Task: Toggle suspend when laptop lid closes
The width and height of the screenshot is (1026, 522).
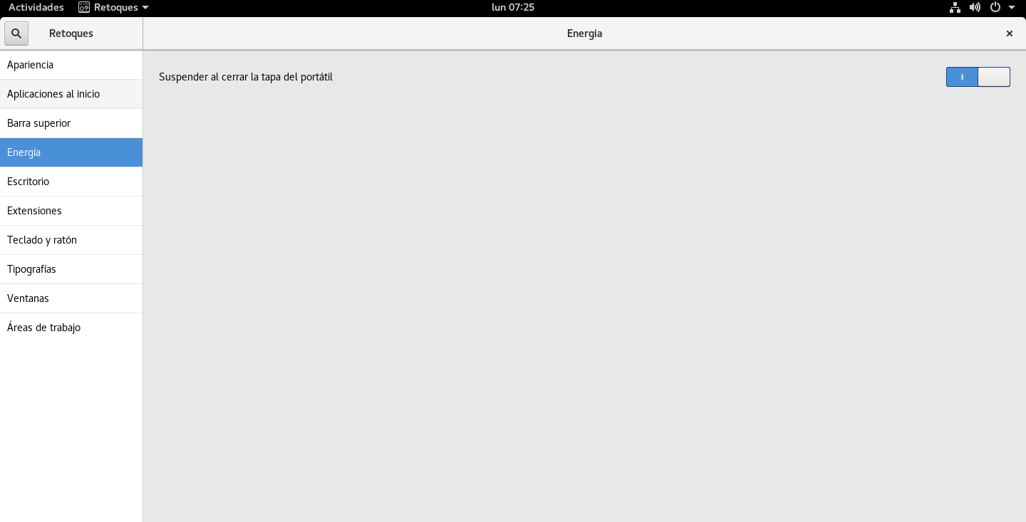Action: pos(978,77)
